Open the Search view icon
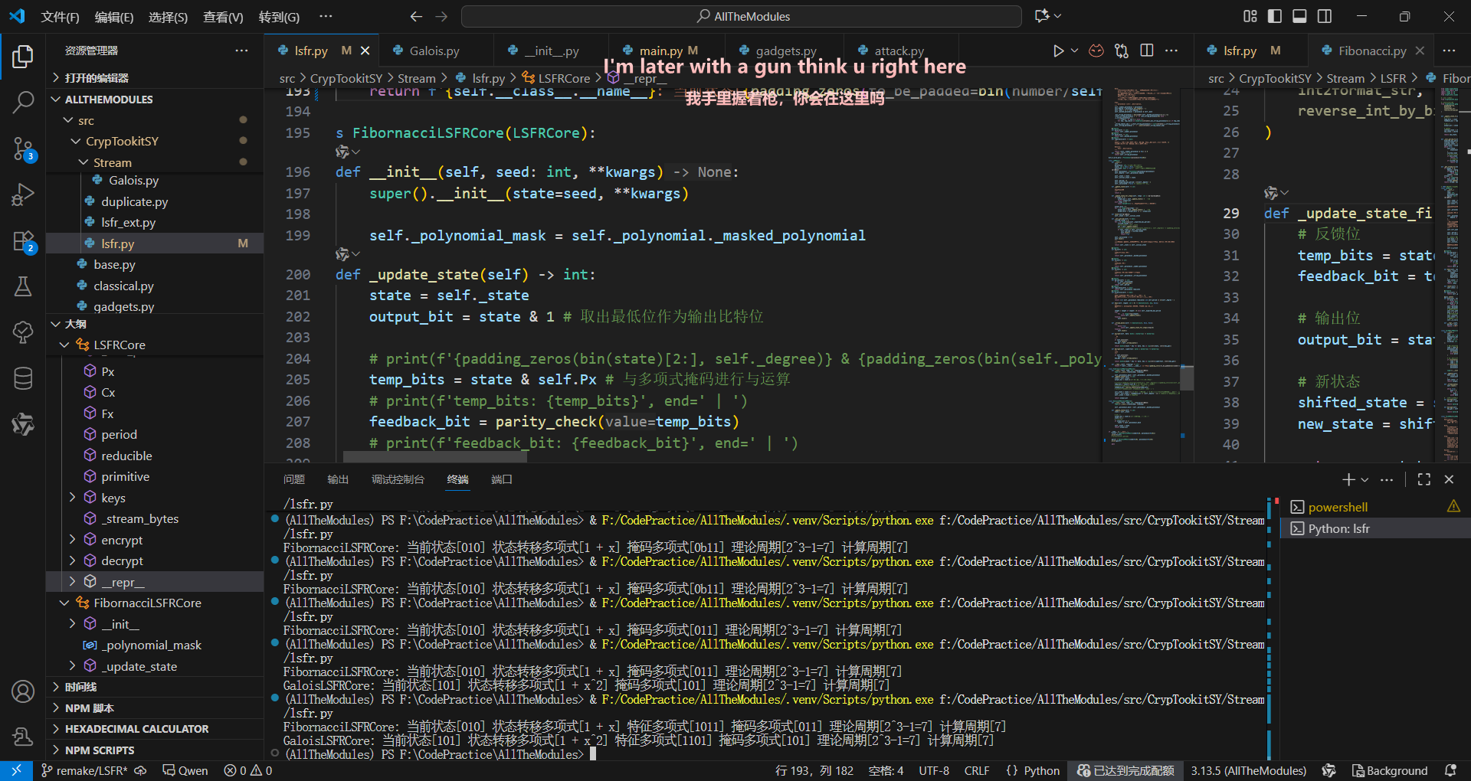This screenshot has width=1471, height=781. (x=23, y=102)
